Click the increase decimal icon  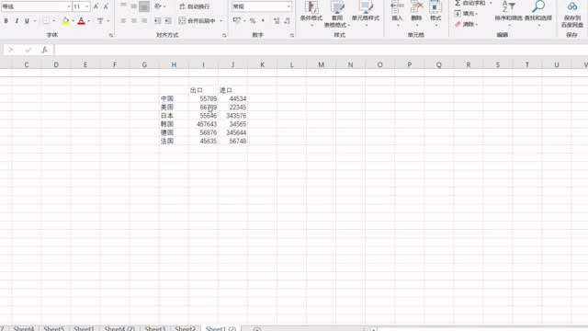click(277, 21)
